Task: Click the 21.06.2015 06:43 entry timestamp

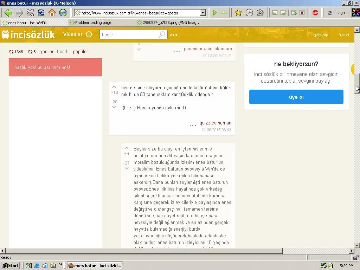Action: pos(216,130)
